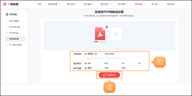Image resolution: width=192 pixels, height=96 pixels.
Task: Expand the 图片编辑 dropdown menu
Action: coord(89,4)
